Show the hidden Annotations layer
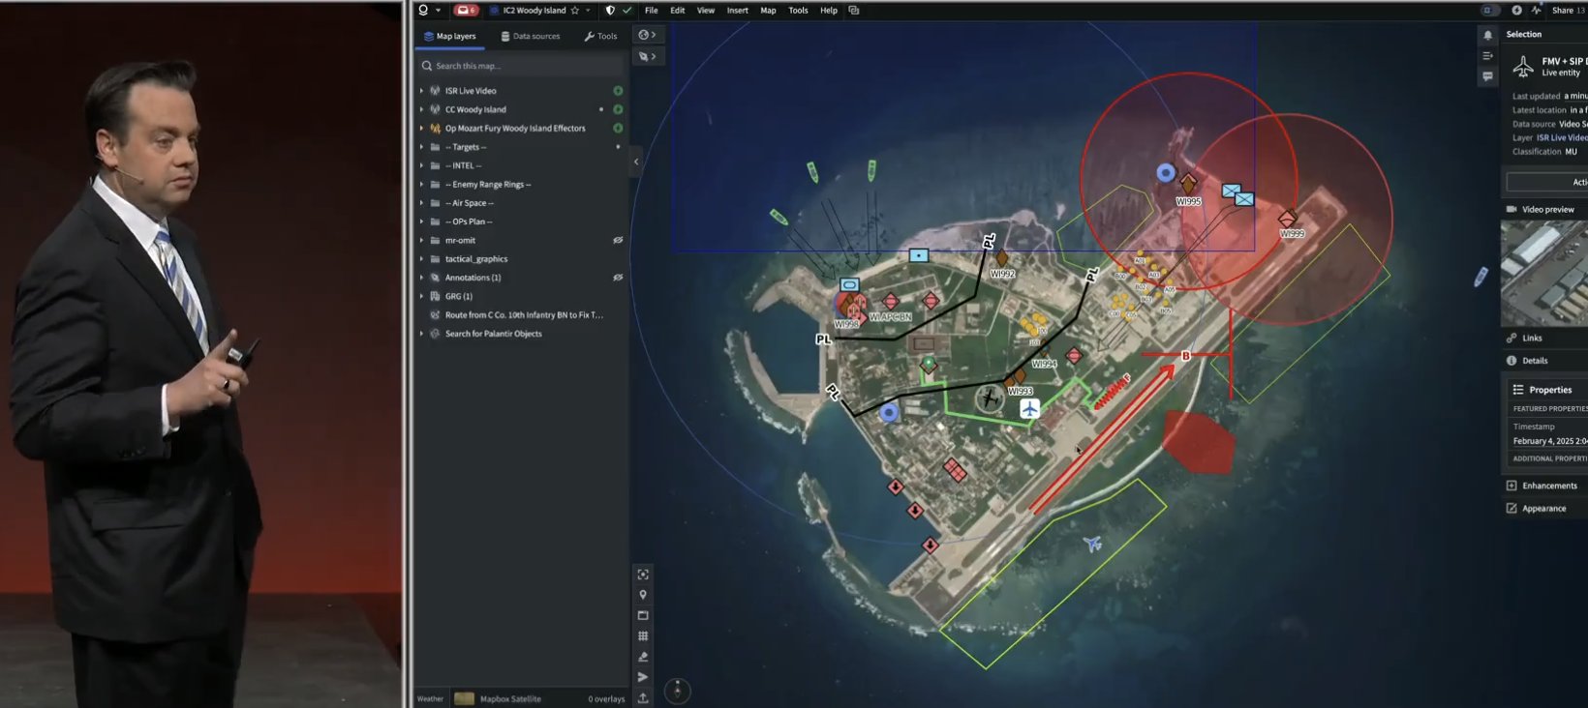Viewport: 1588px width, 708px height. 618,278
